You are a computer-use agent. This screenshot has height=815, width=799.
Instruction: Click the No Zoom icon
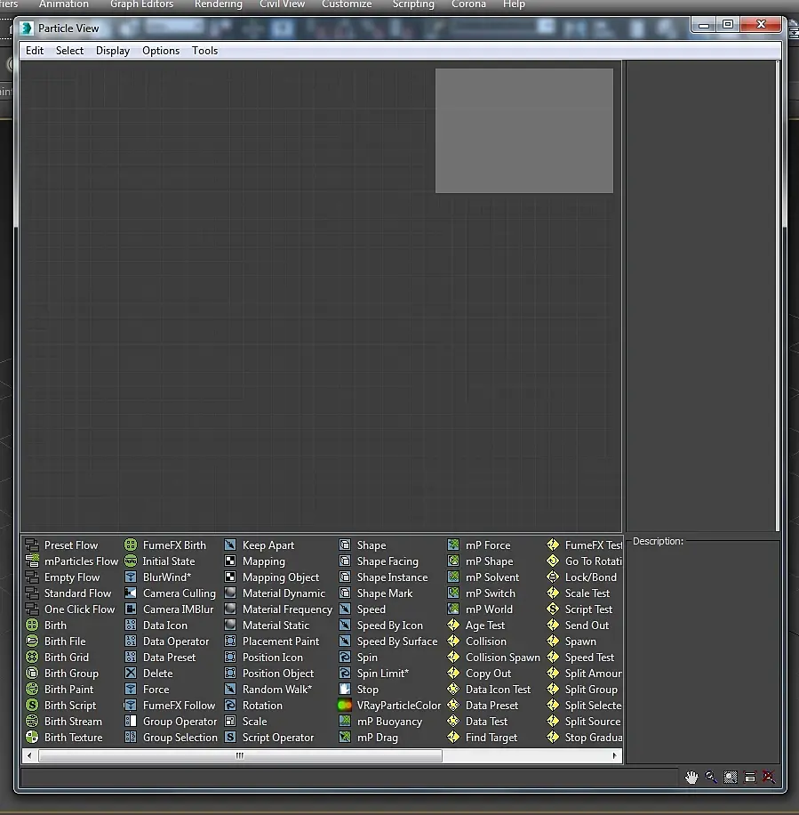(769, 777)
